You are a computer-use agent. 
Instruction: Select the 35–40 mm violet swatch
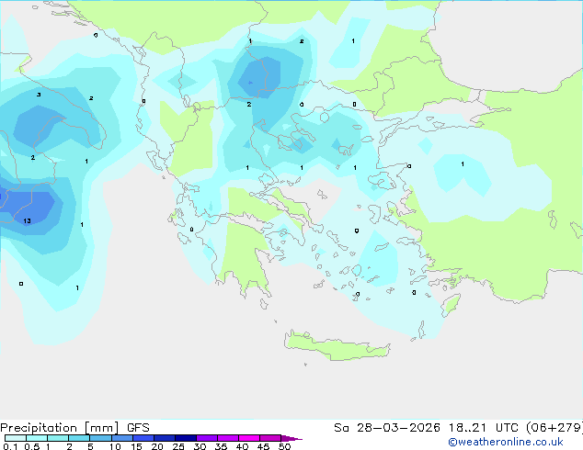click(x=227, y=438)
